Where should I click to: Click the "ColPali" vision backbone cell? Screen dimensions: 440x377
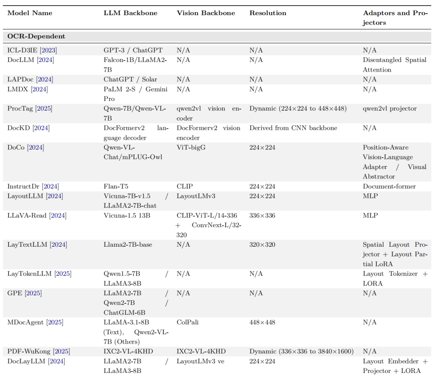pos(187,322)
